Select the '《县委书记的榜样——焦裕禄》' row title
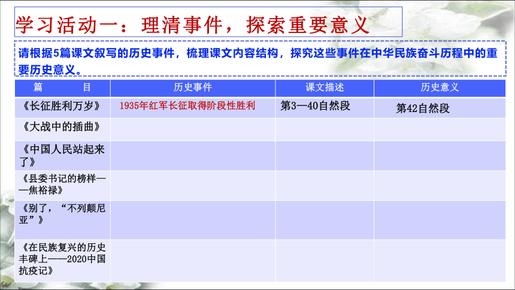 point(62,184)
